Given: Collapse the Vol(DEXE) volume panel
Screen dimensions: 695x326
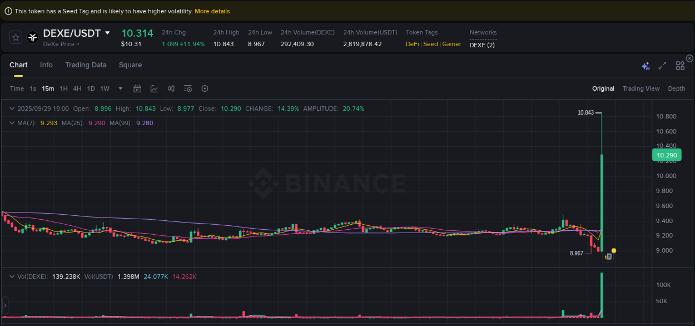Looking at the screenshot, I should pos(12,276).
